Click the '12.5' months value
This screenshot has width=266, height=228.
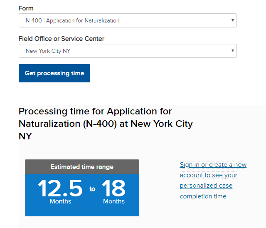coord(60,188)
